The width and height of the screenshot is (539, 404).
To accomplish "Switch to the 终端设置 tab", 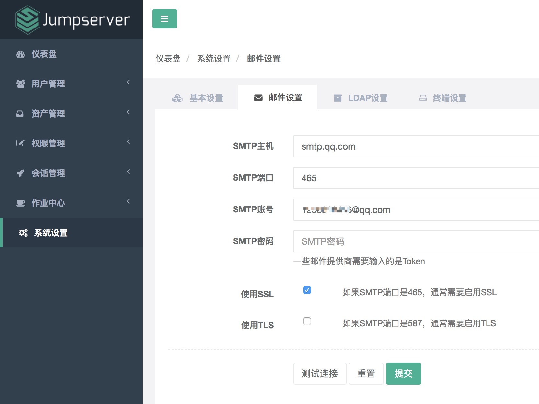I will pos(443,98).
